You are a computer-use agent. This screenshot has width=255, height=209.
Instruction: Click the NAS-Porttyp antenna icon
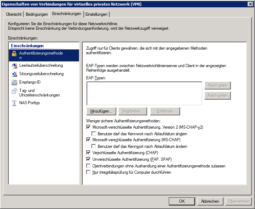(14, 103)
